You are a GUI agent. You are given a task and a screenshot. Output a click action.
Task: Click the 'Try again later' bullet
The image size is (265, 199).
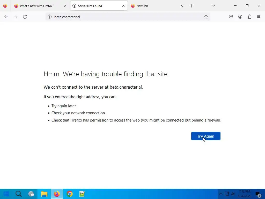(64, 106)
